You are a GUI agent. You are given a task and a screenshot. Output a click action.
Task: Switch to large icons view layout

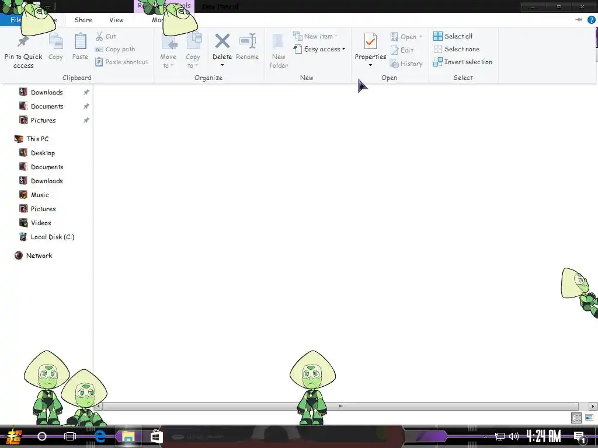coord(589,418)
